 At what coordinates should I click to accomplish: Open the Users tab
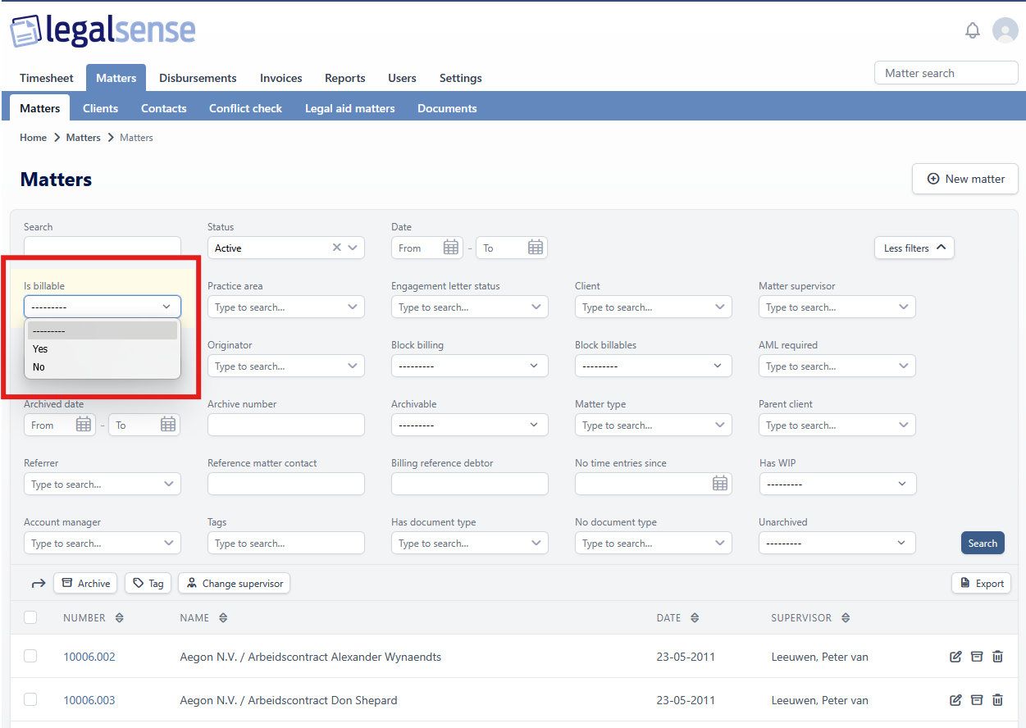click(402, 78)
